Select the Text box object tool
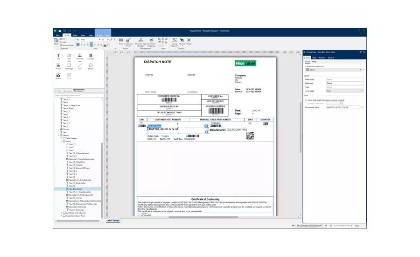 (x=69, y=57)
